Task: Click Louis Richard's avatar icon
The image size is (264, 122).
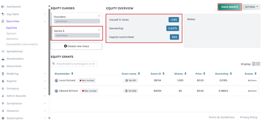Action: 56,81
